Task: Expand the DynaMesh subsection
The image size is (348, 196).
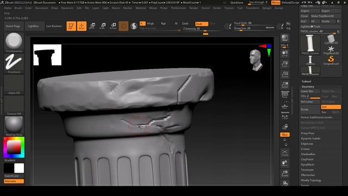Action: tap(307, 164)
